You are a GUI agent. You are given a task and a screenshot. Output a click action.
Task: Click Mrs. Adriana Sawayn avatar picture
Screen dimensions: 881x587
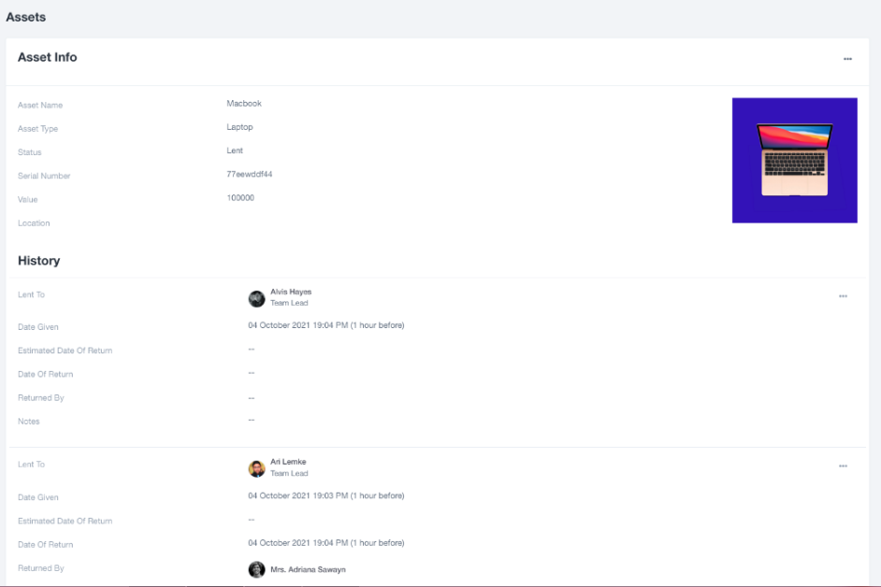pos(256,569)
